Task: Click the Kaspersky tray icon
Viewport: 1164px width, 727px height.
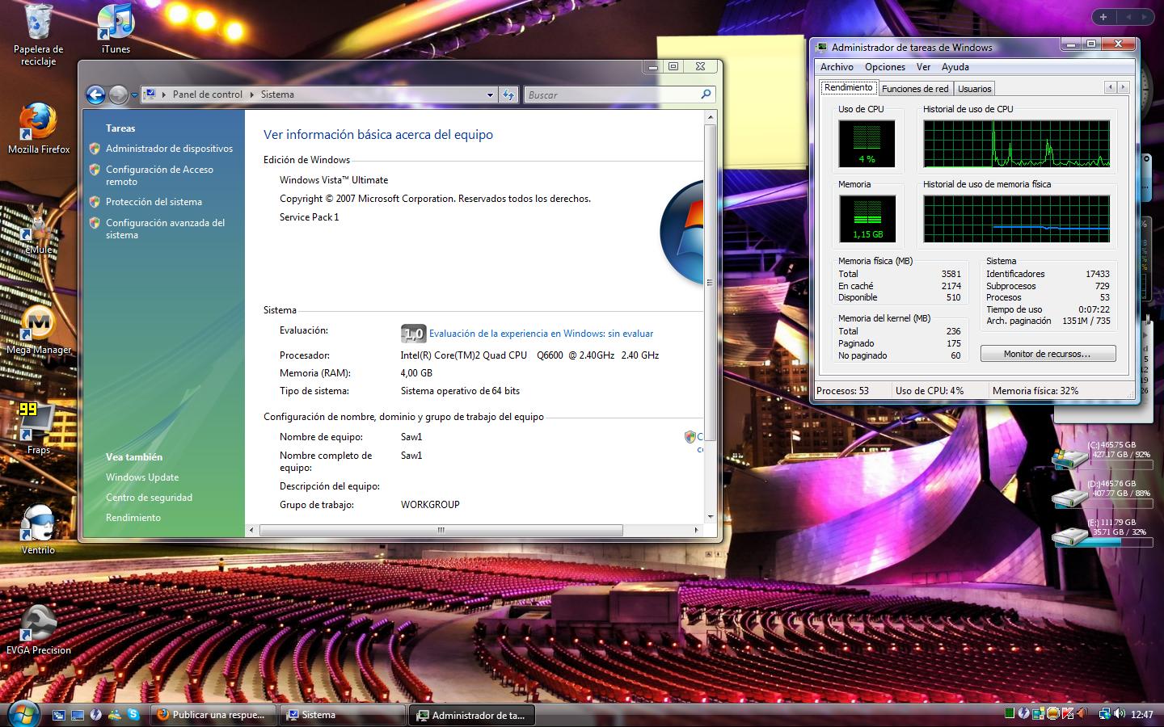Action: tap(1068, 713)
